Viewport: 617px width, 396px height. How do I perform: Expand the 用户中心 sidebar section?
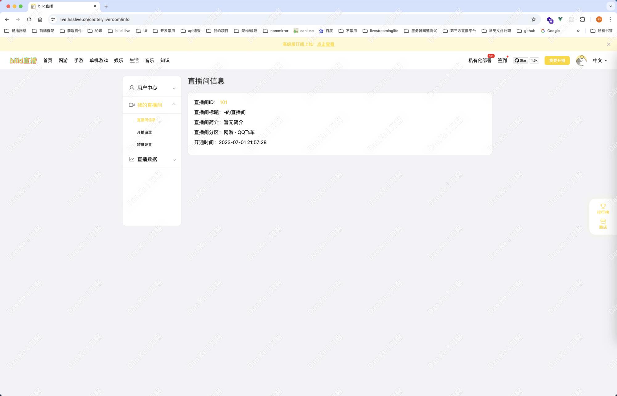point(152,88)
